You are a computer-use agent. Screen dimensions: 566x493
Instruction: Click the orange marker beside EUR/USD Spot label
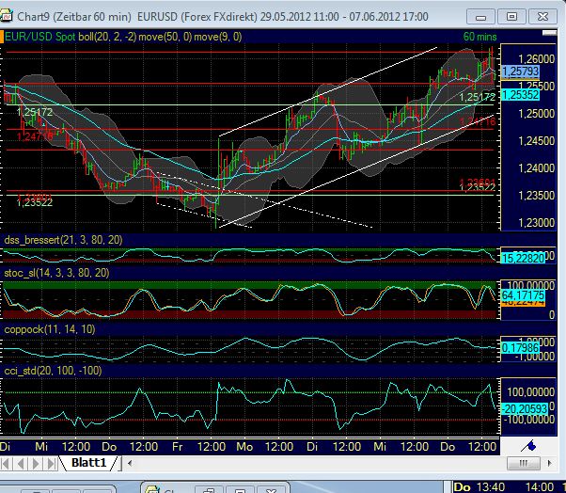(2, 37)
